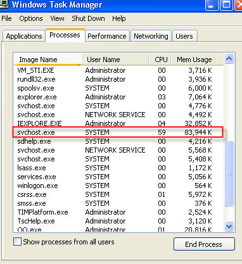Select svchost.exe using 5,408 K memory
Screen dimensions: 242x264
click(x=118, y=159)
